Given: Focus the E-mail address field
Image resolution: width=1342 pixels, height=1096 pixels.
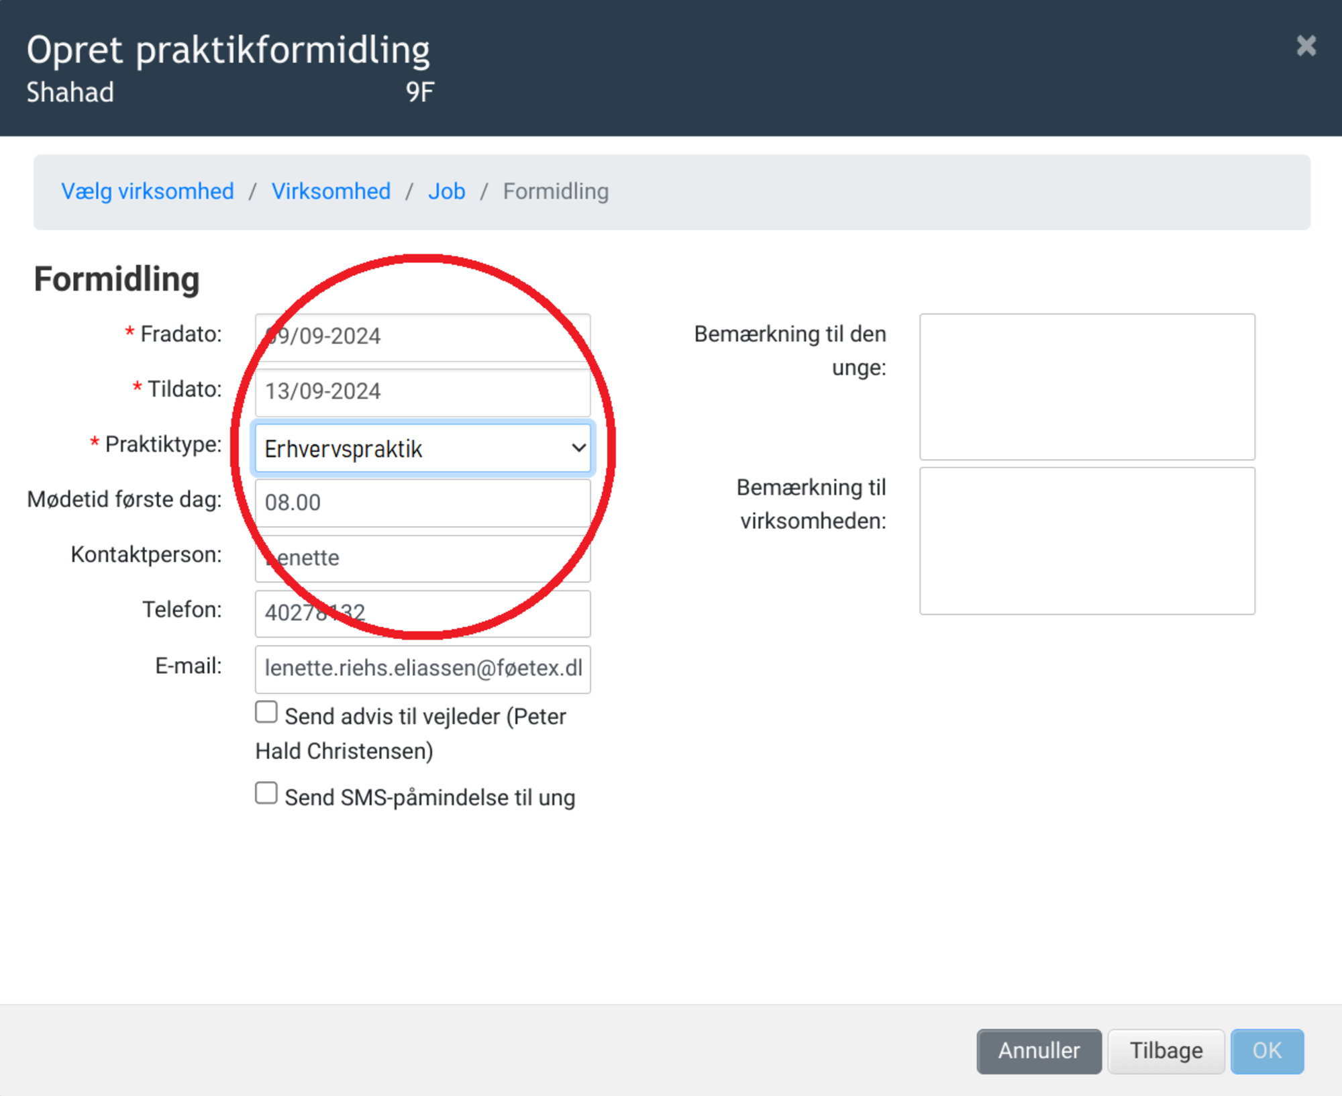Looking at the screenshot, I should point(423,668).
